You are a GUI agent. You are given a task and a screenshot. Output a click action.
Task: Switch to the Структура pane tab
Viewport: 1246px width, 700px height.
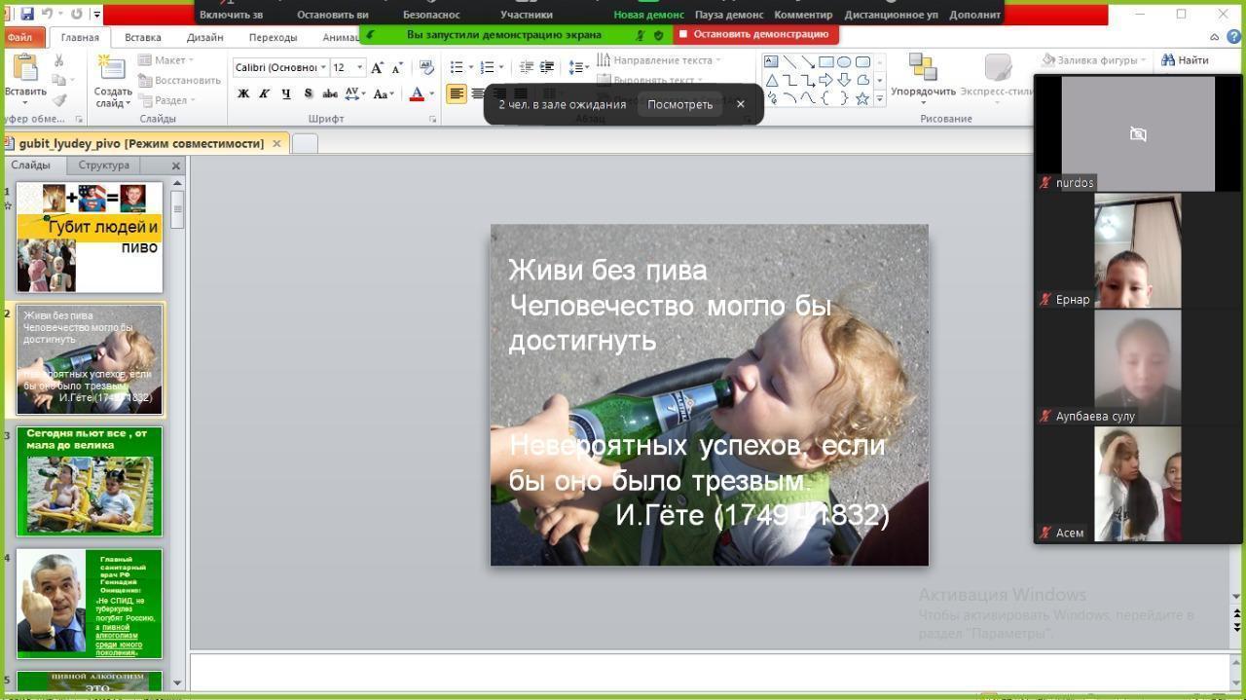[103, 166]
